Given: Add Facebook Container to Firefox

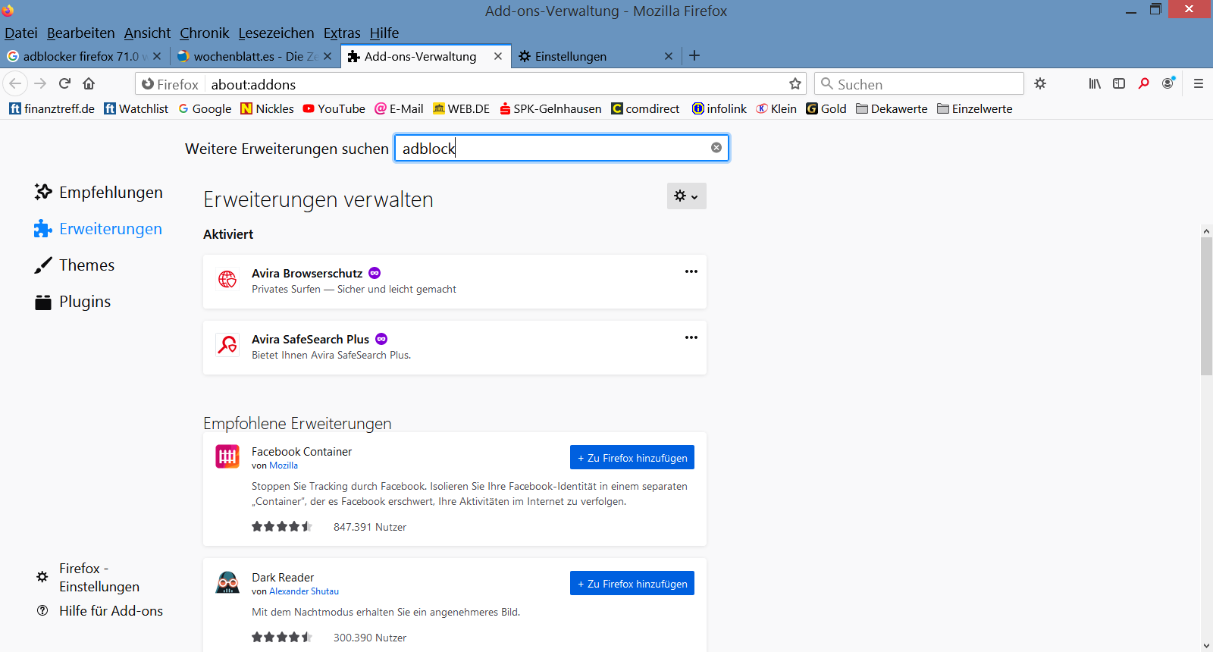Looking at the screenshot, I should coord(632,457).
